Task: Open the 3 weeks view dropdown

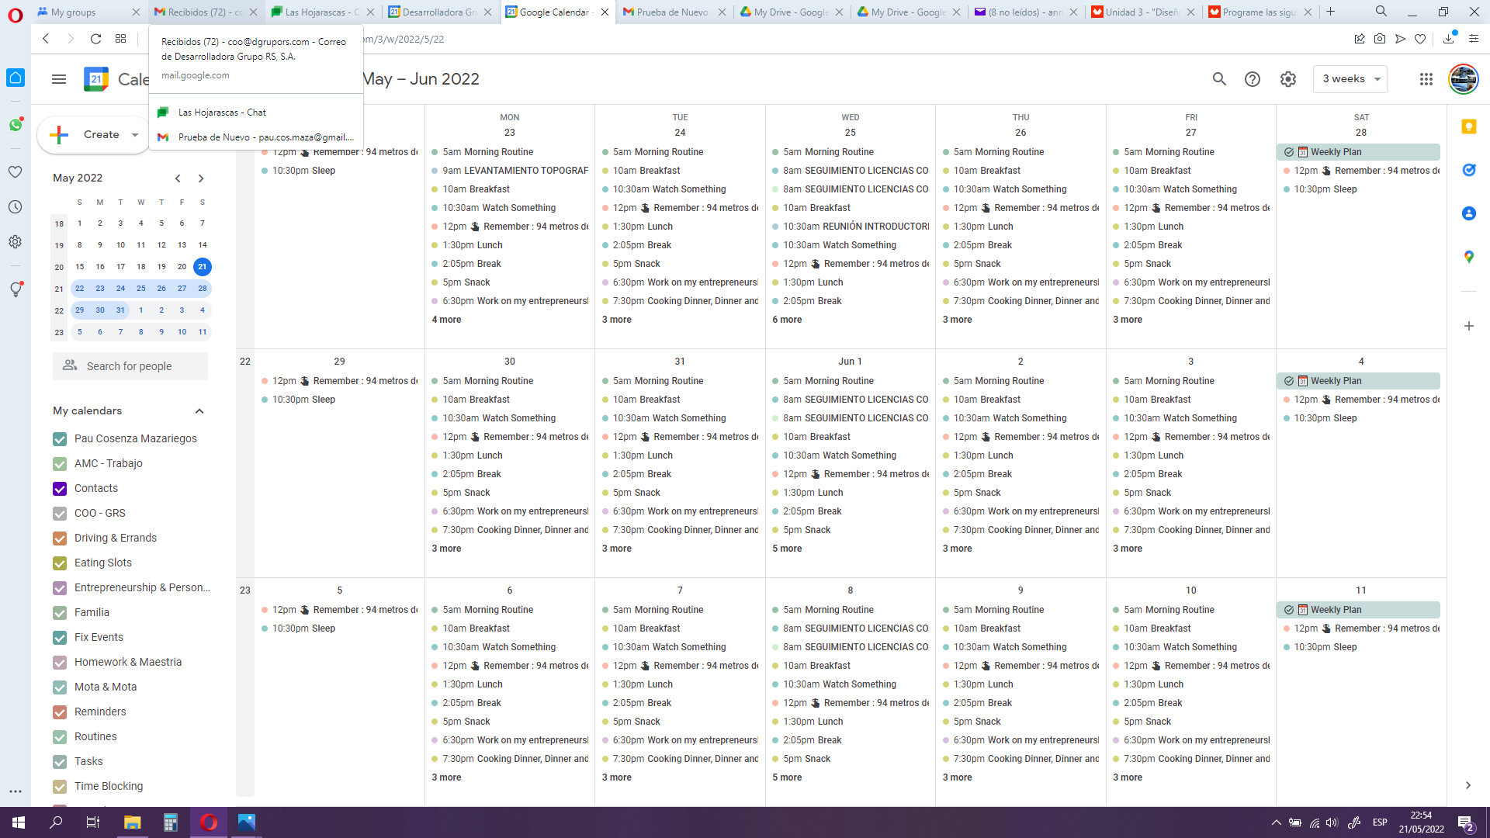Action: 1350,79
